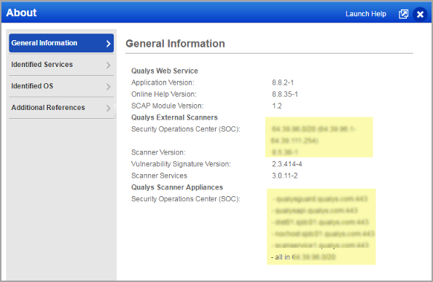The height and width of the screenshot is (282, 433).
Task: Click the General Information page heading
Action: click(175, 44)
